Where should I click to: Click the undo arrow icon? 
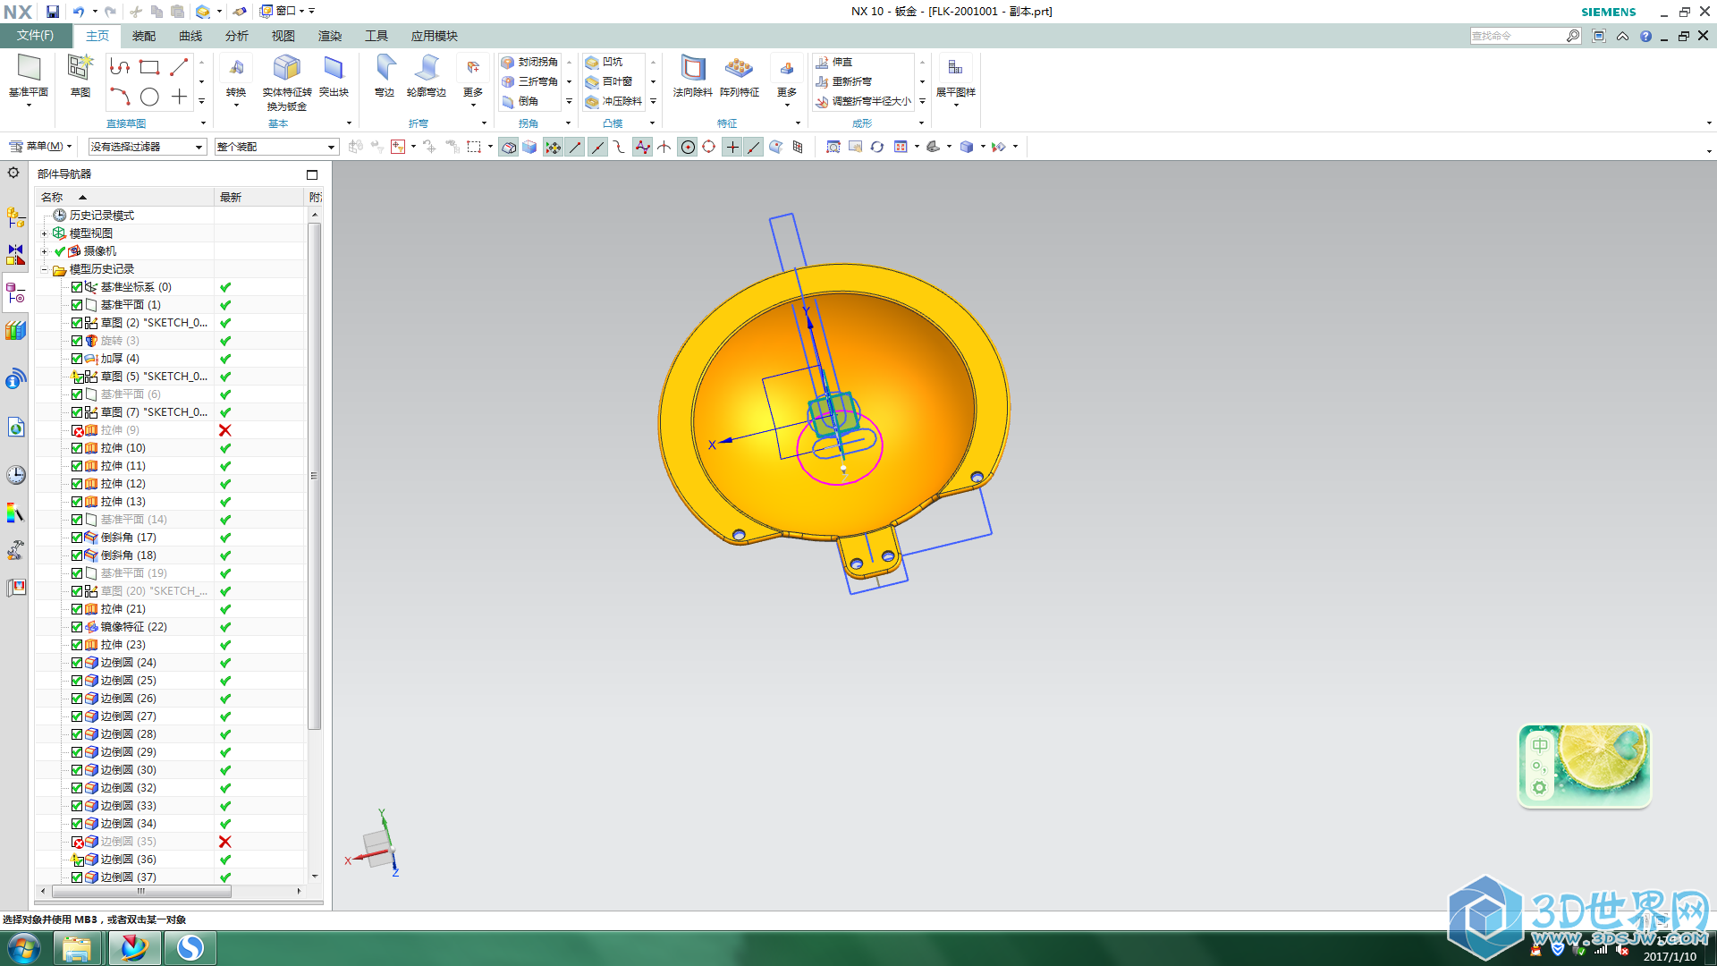(79, 12)
